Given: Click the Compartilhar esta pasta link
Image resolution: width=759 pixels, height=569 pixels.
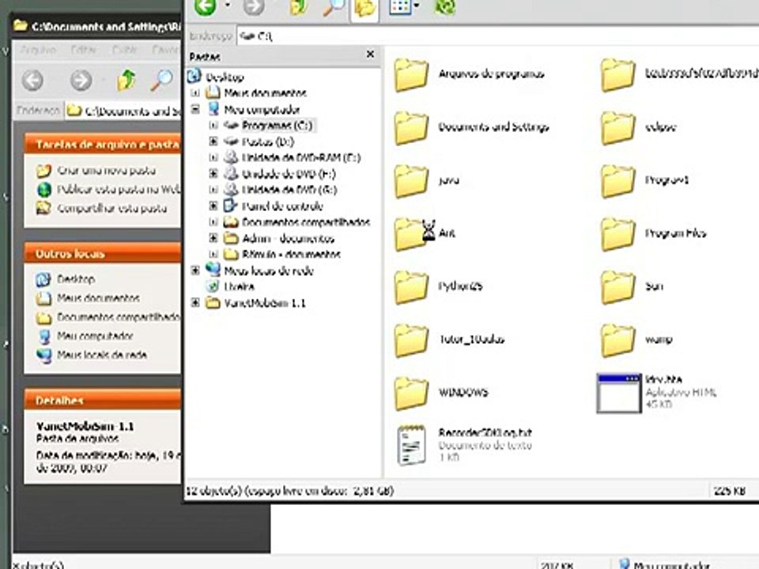Looking at the screenshot, I should (x=111, y=209).
